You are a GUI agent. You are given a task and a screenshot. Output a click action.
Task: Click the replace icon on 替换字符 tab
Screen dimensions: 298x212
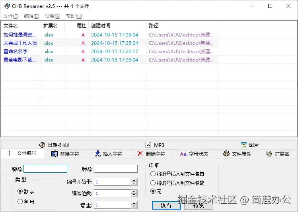click(55, 154)
